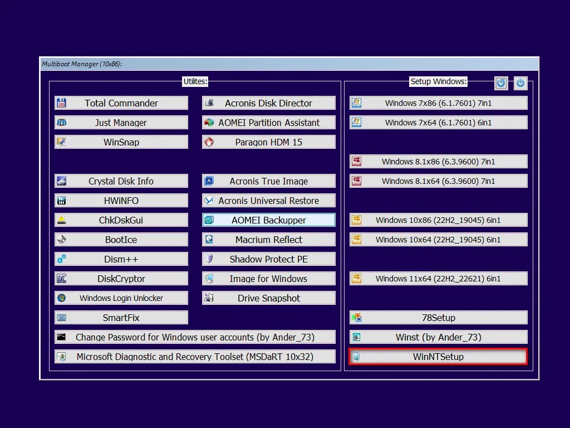
Task: Click the Acronis True Image icon
Action: 209,181
